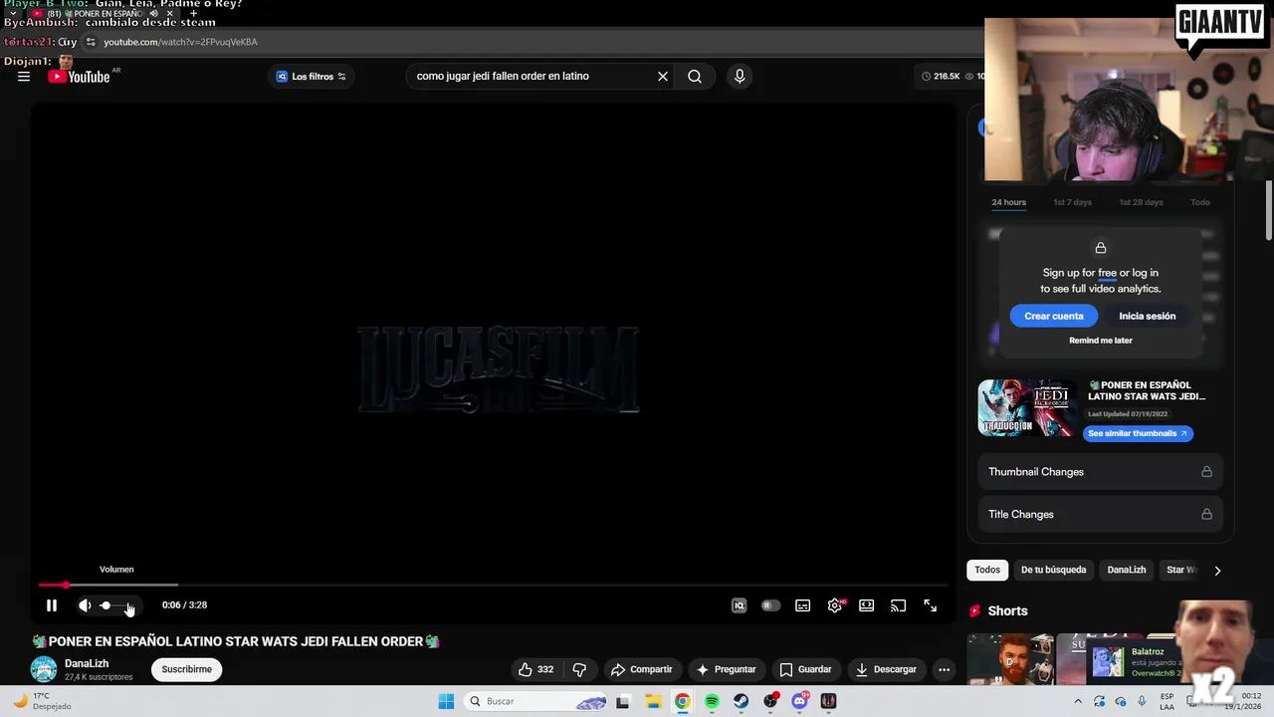This screenshot has height=717, width=1274.
Task: Submit search with magnifier icon
Action: coord(695,76)
